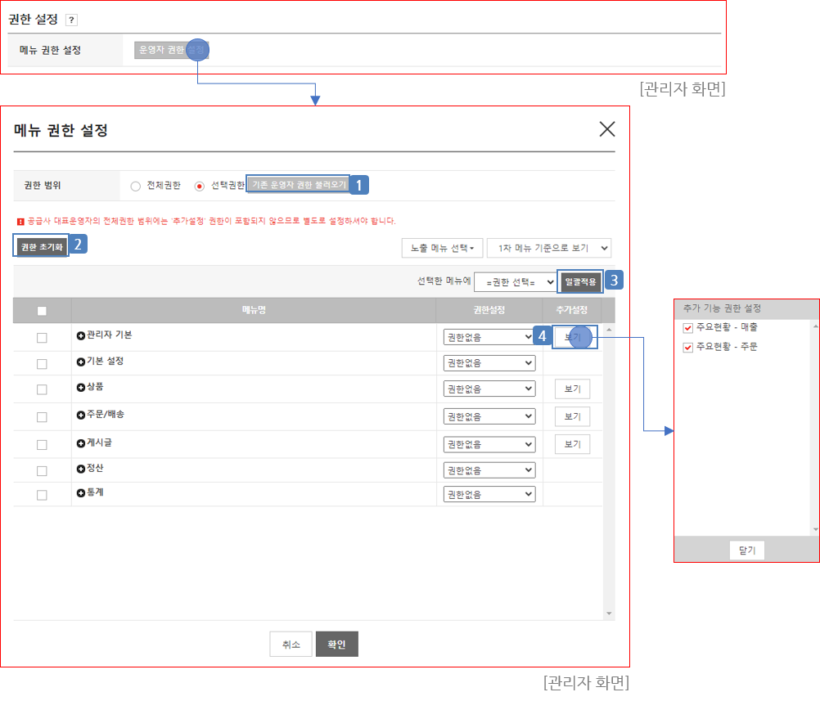Expand the 관리자 기본 plus icon

[x=80, y=335]
